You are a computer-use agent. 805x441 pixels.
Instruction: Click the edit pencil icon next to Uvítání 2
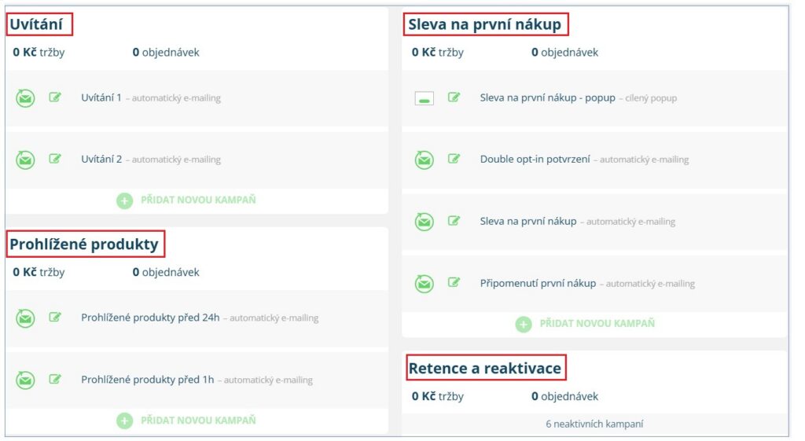55,159
